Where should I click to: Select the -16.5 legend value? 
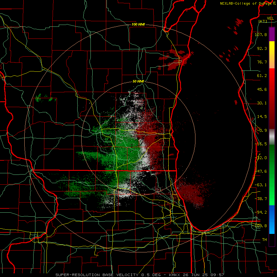pos(261,144)
